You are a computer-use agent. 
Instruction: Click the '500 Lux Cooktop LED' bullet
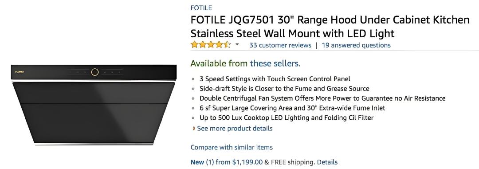coord(287,118)
